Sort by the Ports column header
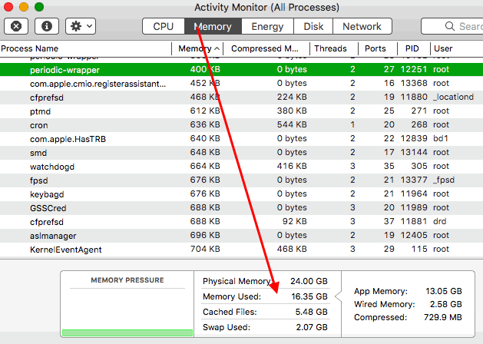The height and width of the screenshot is (344, 483). [x=378, y=48]
